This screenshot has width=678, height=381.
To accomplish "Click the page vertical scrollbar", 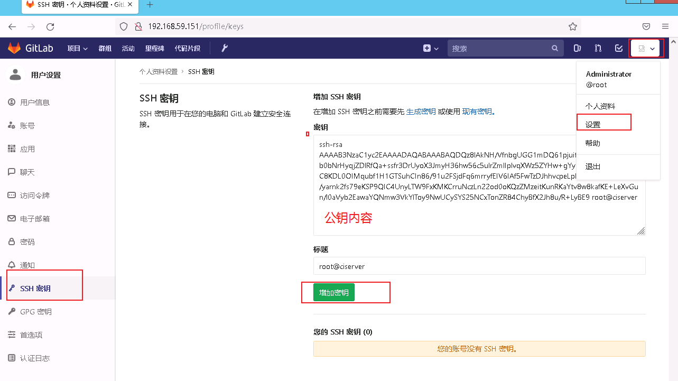I will [674, 209].
